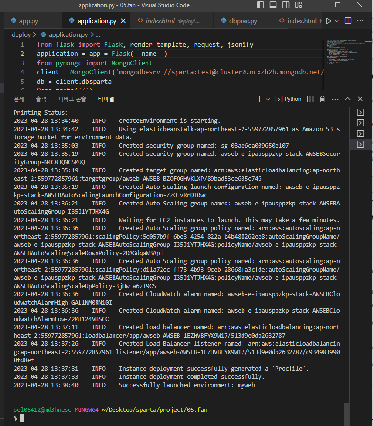Viewport: 373px width, 426px height.
Task: Click application.py in breadcrumb
Action: pos(68,35)
